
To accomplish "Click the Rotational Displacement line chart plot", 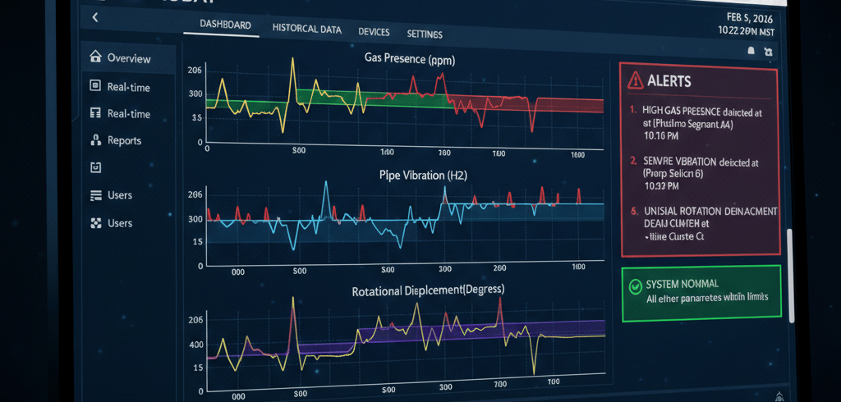I will click(x=406, y=343).
